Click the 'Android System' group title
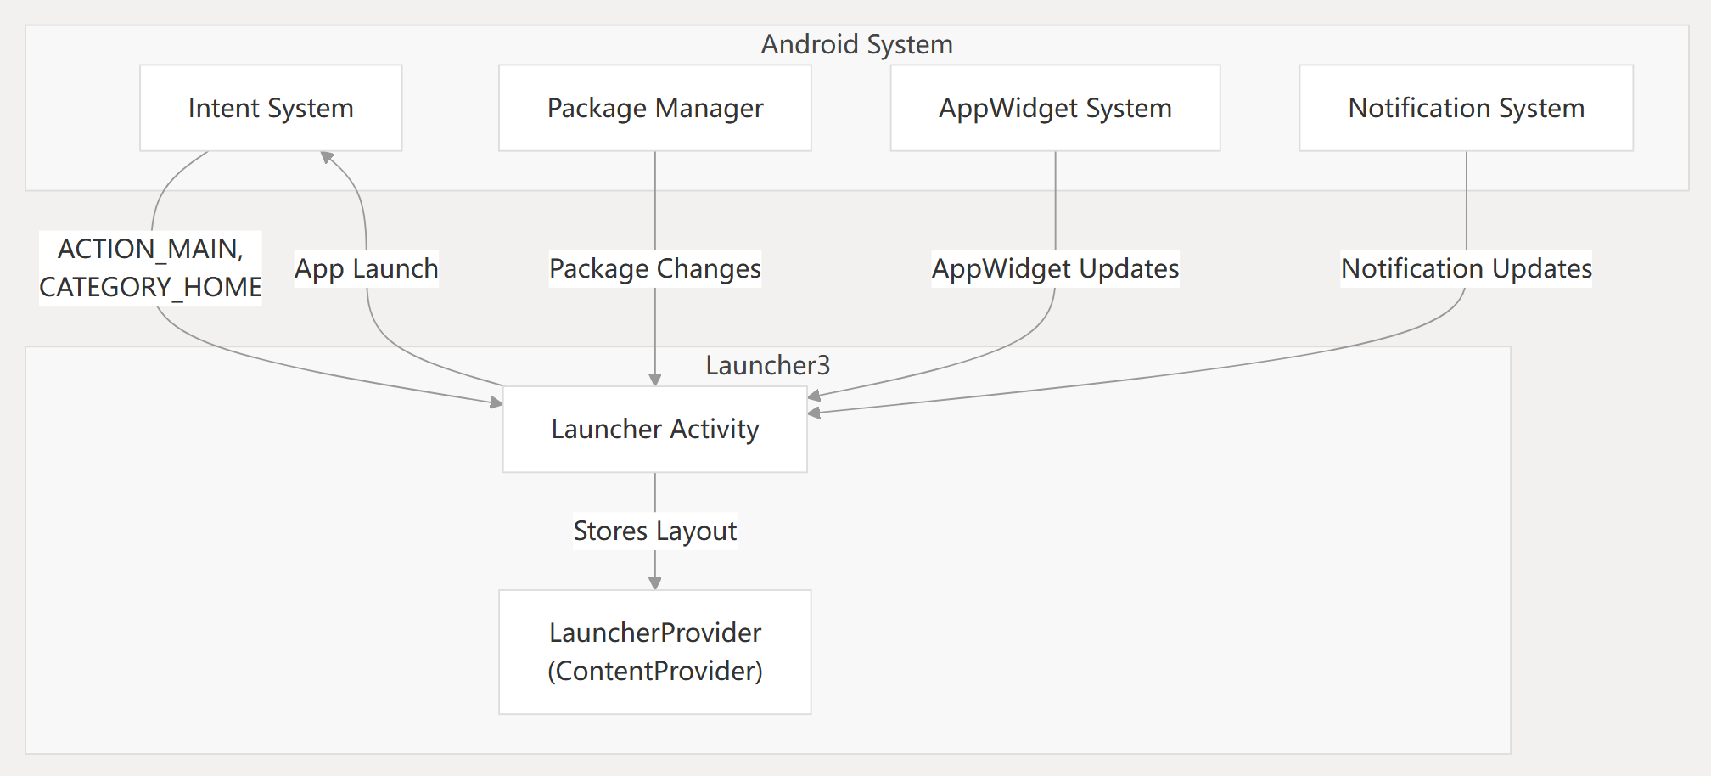1711x776 pixels. (x=857, y=44)
